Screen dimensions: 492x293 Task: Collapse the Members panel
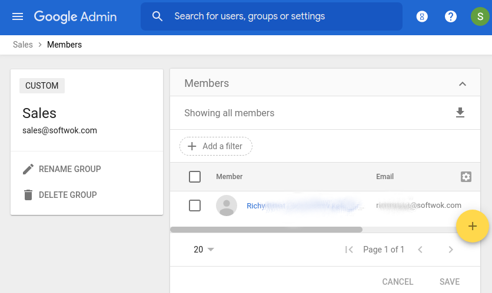click(x=463, y=84)
